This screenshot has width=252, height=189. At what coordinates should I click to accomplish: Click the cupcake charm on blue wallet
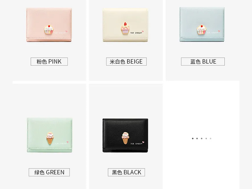tap(201, 30)
